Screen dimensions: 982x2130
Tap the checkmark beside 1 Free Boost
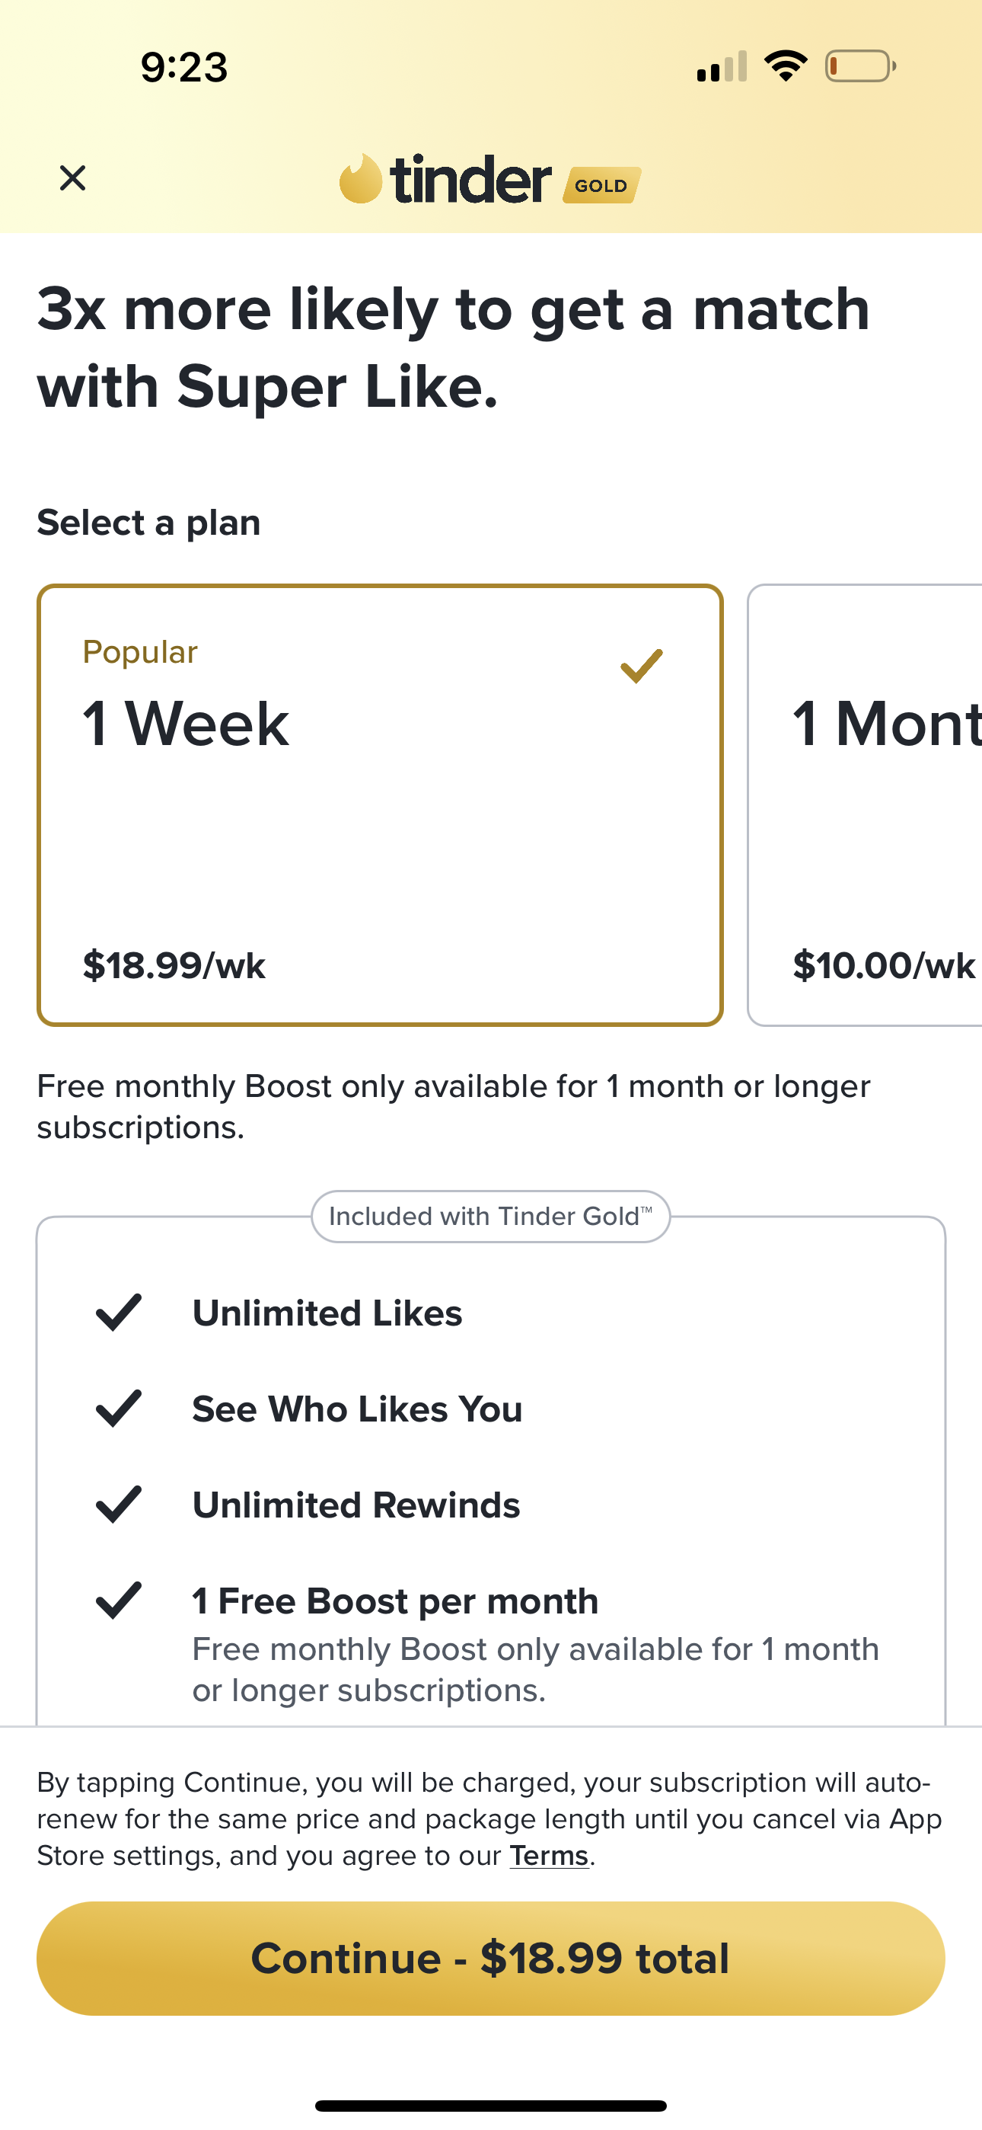(119, 1601)
